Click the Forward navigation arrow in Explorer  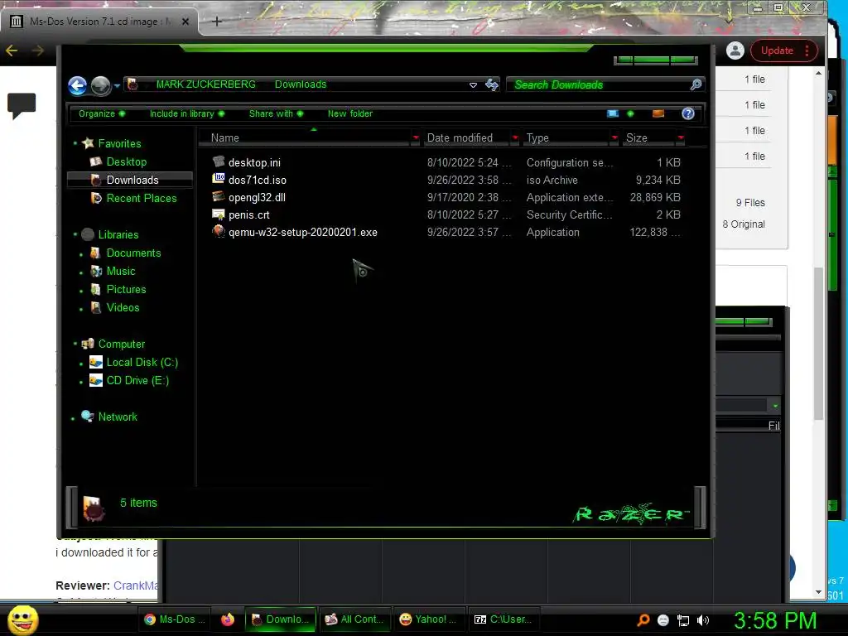click(x=100, y=85)
